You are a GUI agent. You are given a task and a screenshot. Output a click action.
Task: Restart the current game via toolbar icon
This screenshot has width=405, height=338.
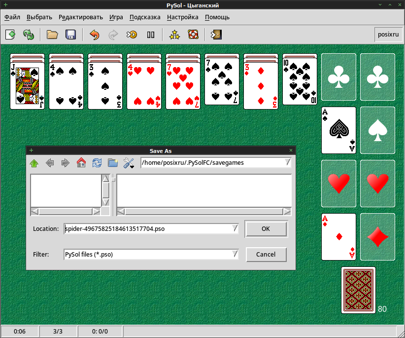pos(29,35)
